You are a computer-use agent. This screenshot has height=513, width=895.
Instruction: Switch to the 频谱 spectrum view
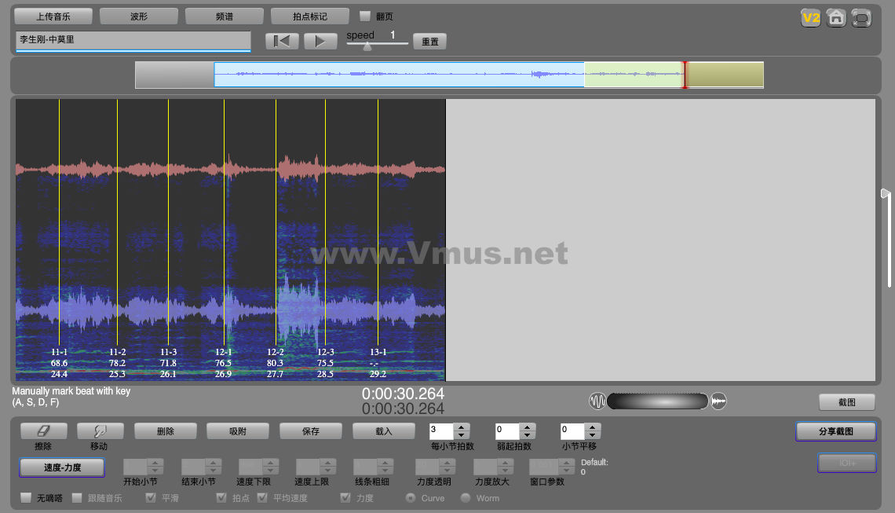point(225,16)
